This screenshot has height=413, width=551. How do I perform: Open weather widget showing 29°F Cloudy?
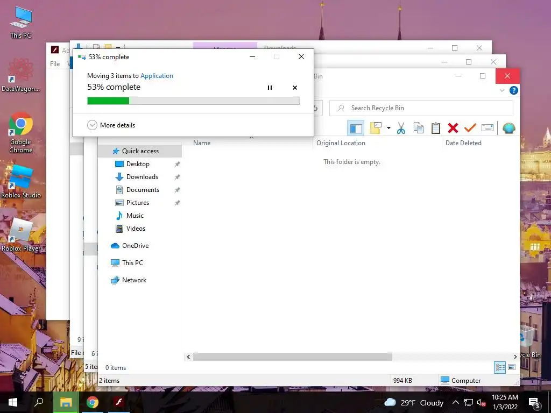414,402
